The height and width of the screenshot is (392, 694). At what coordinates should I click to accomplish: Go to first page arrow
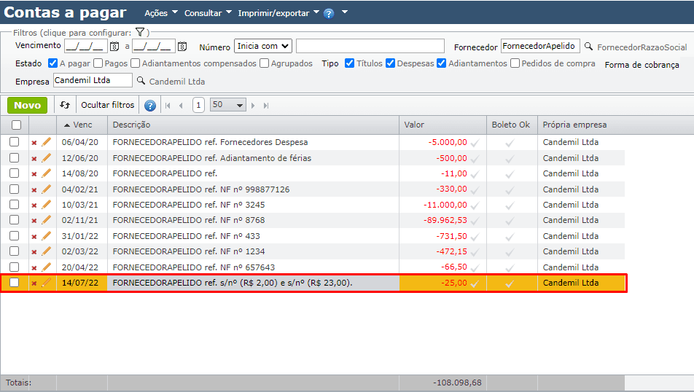pyautogui.click(x=168, y=106)
